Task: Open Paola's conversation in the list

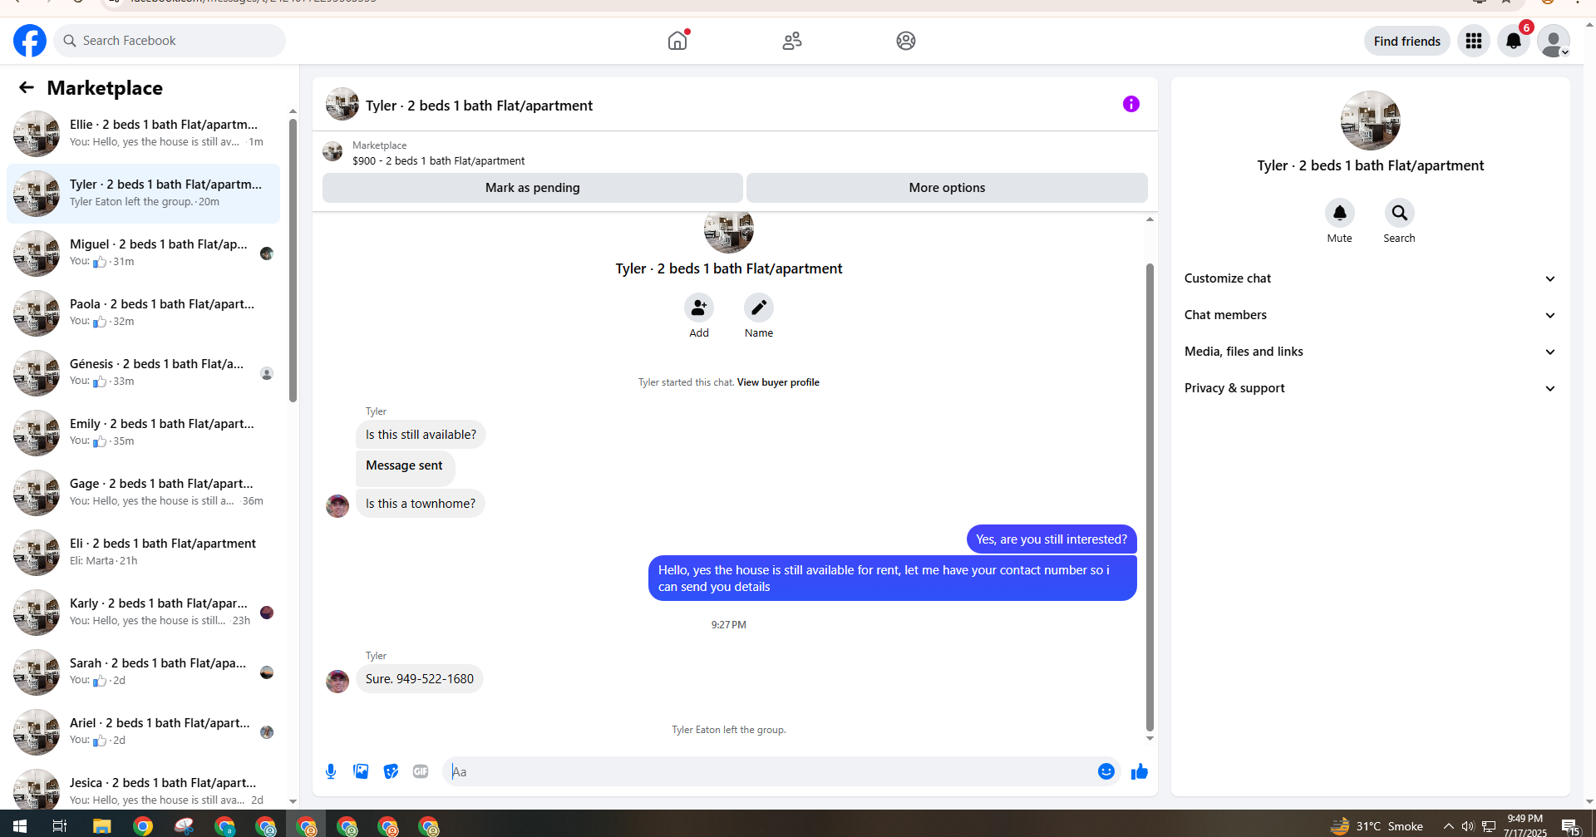Action: 143,313
